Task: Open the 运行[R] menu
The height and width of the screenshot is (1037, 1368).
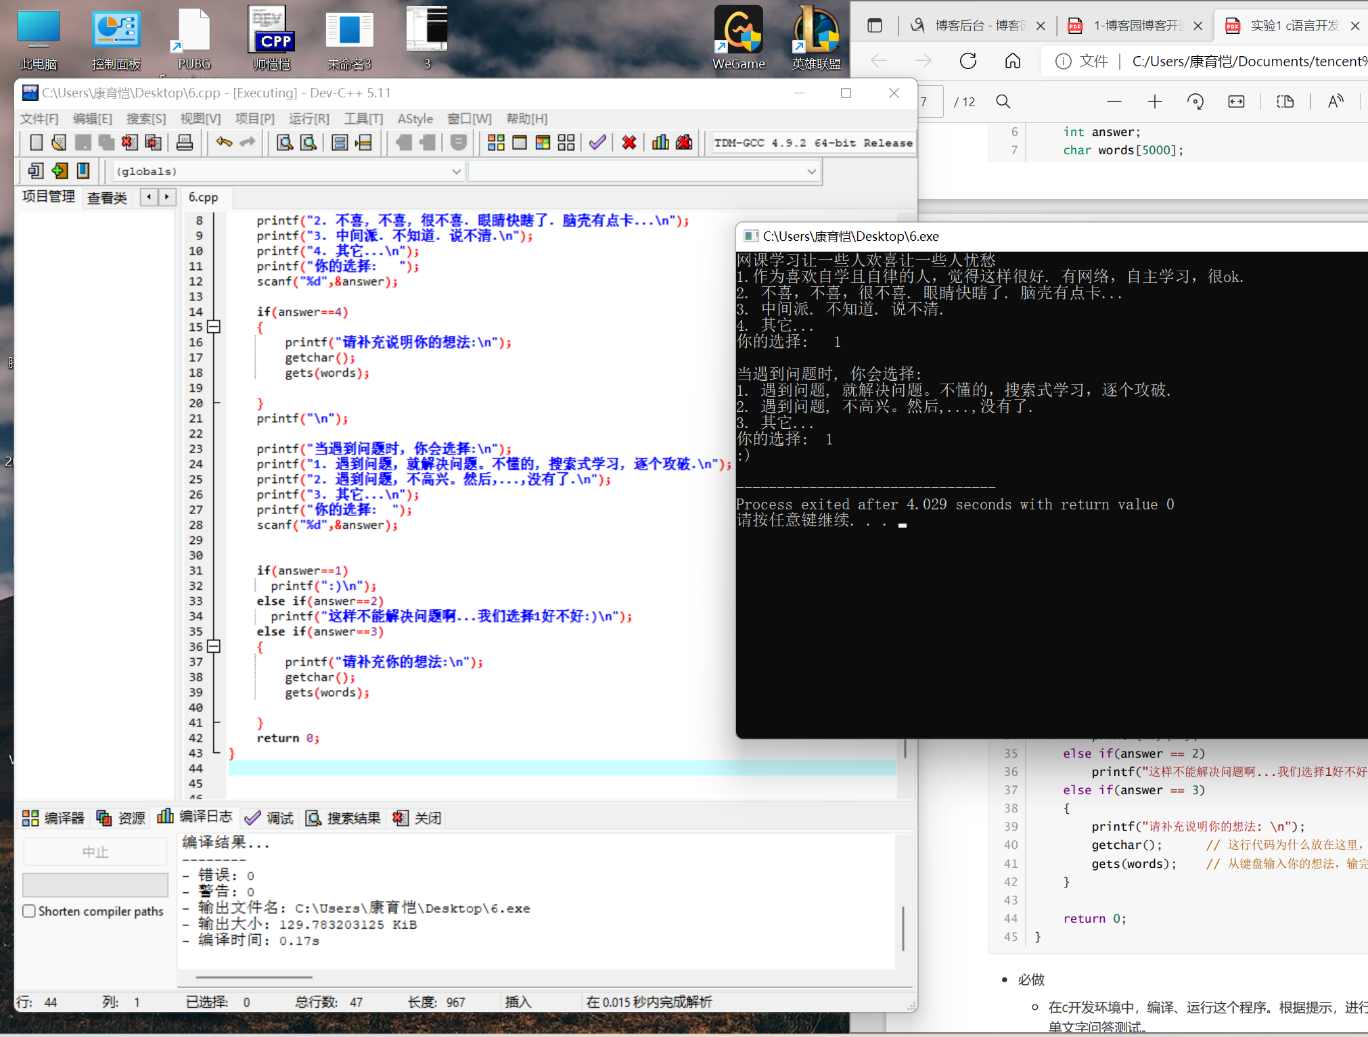Action: (309, 119)
